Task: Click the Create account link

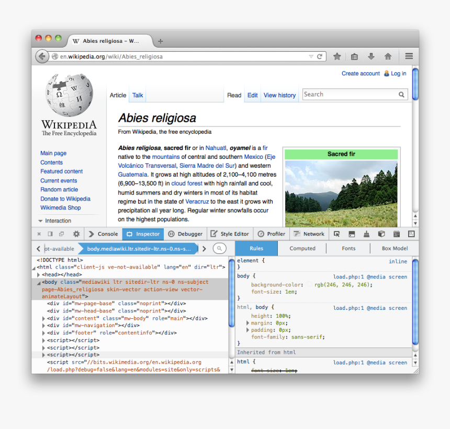Action: pyautogui.click(x=361, y=74)
